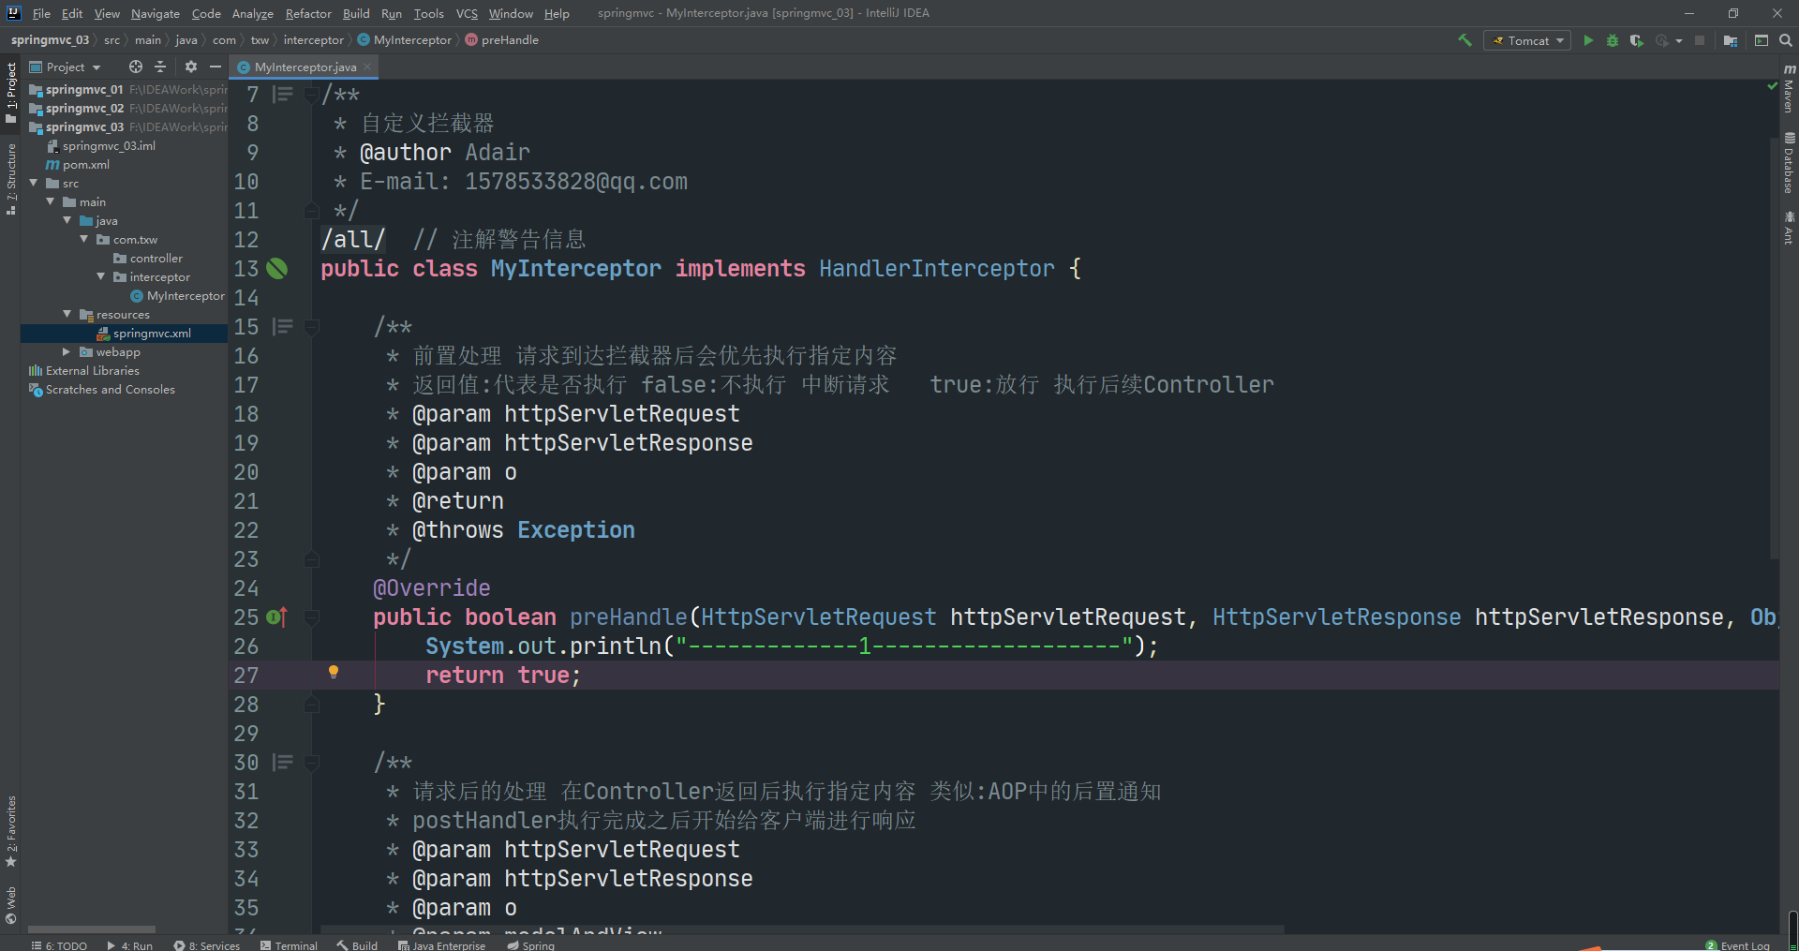Open Run Anything icon
The height and width of the screenshot is (951, 1799).
pyautogui.click(x=1762, y=40)
